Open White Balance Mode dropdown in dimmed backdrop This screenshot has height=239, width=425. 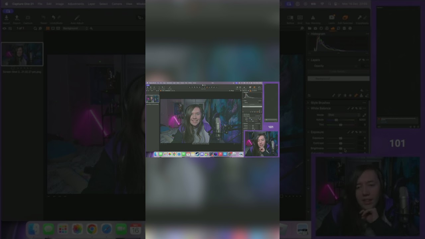point(344,115)
